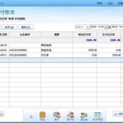
Task: Expand the 自定义 date range dropdown
Action: tap(87, 27)
